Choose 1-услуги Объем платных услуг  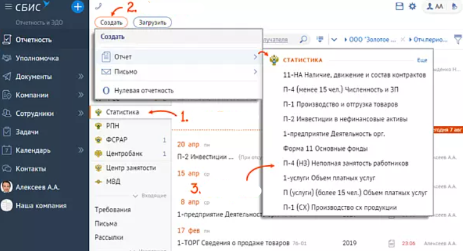[329, 178]
